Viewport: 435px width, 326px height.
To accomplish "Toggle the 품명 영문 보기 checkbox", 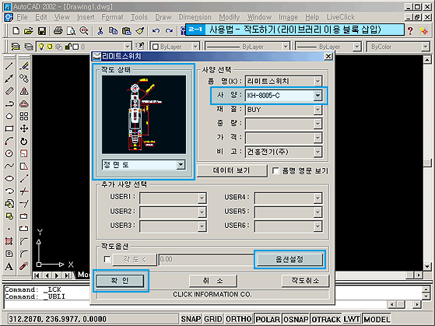I will 275,170.
